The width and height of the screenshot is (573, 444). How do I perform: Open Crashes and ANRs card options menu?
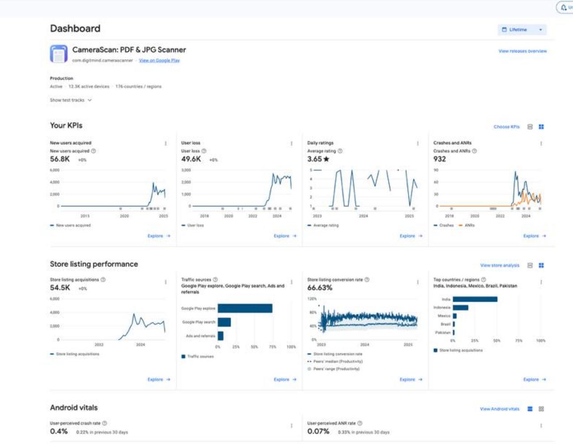(541, 143)
